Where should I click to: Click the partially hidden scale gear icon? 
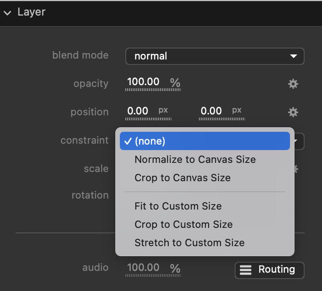click(x=296, y=169)
